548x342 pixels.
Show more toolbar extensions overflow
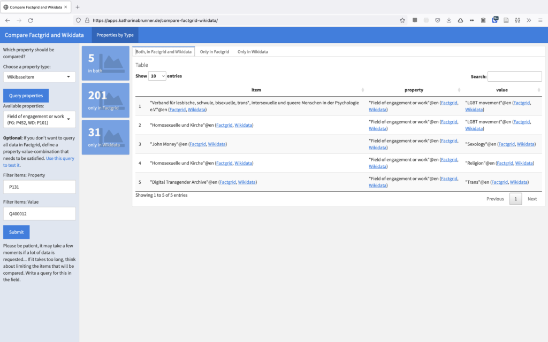[x=529, y=20]
